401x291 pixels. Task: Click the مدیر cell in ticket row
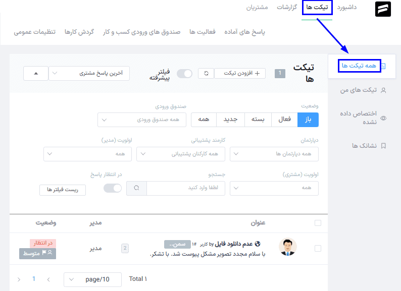95,248
